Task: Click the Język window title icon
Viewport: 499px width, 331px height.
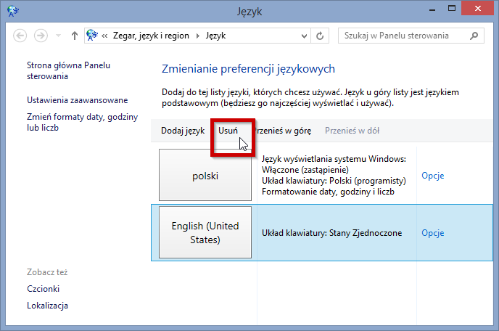Action: [x=13, y=11]
